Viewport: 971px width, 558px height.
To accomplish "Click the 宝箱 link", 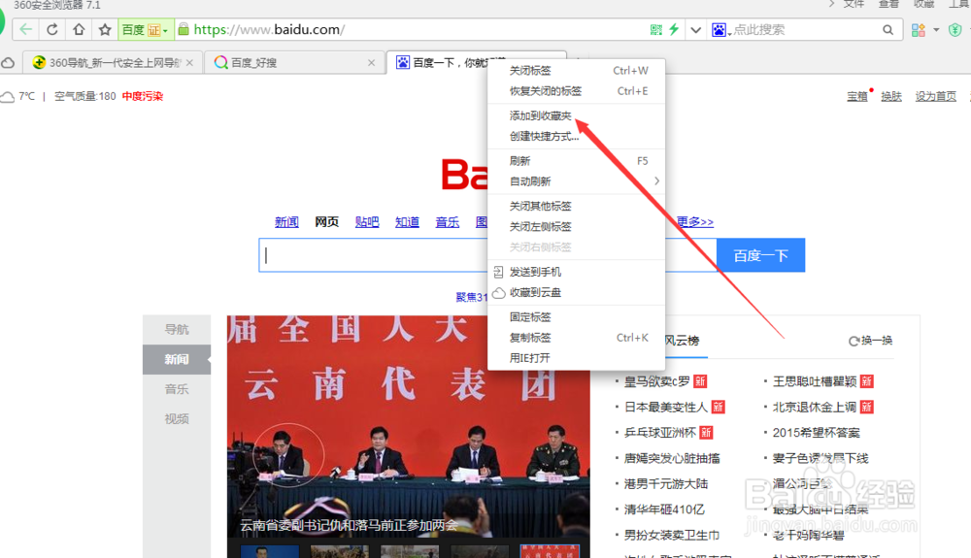I will [857, 96].
